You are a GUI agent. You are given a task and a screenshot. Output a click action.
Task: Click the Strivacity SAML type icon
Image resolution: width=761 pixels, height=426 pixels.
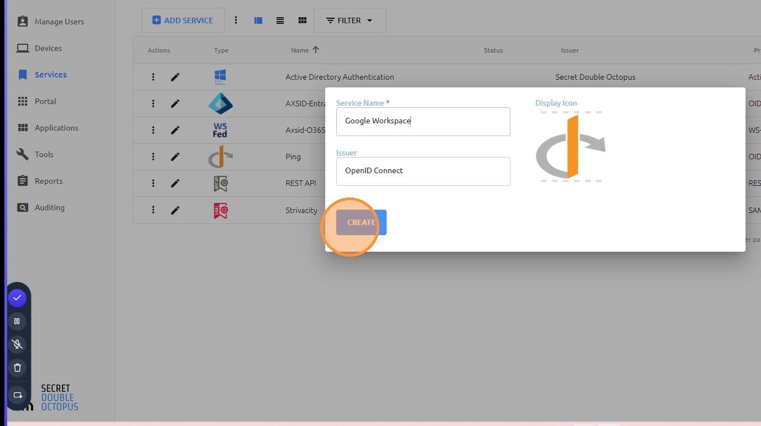220,210
